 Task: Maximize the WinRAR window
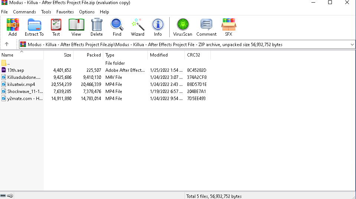(330, 3)
